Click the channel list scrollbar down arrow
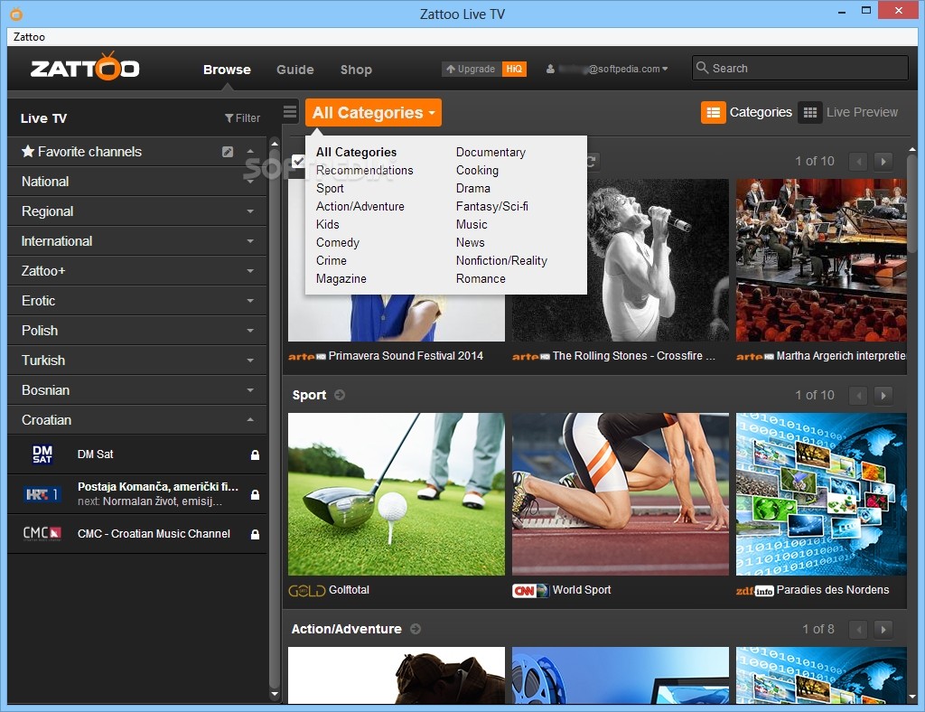 (x=275, y=694)
